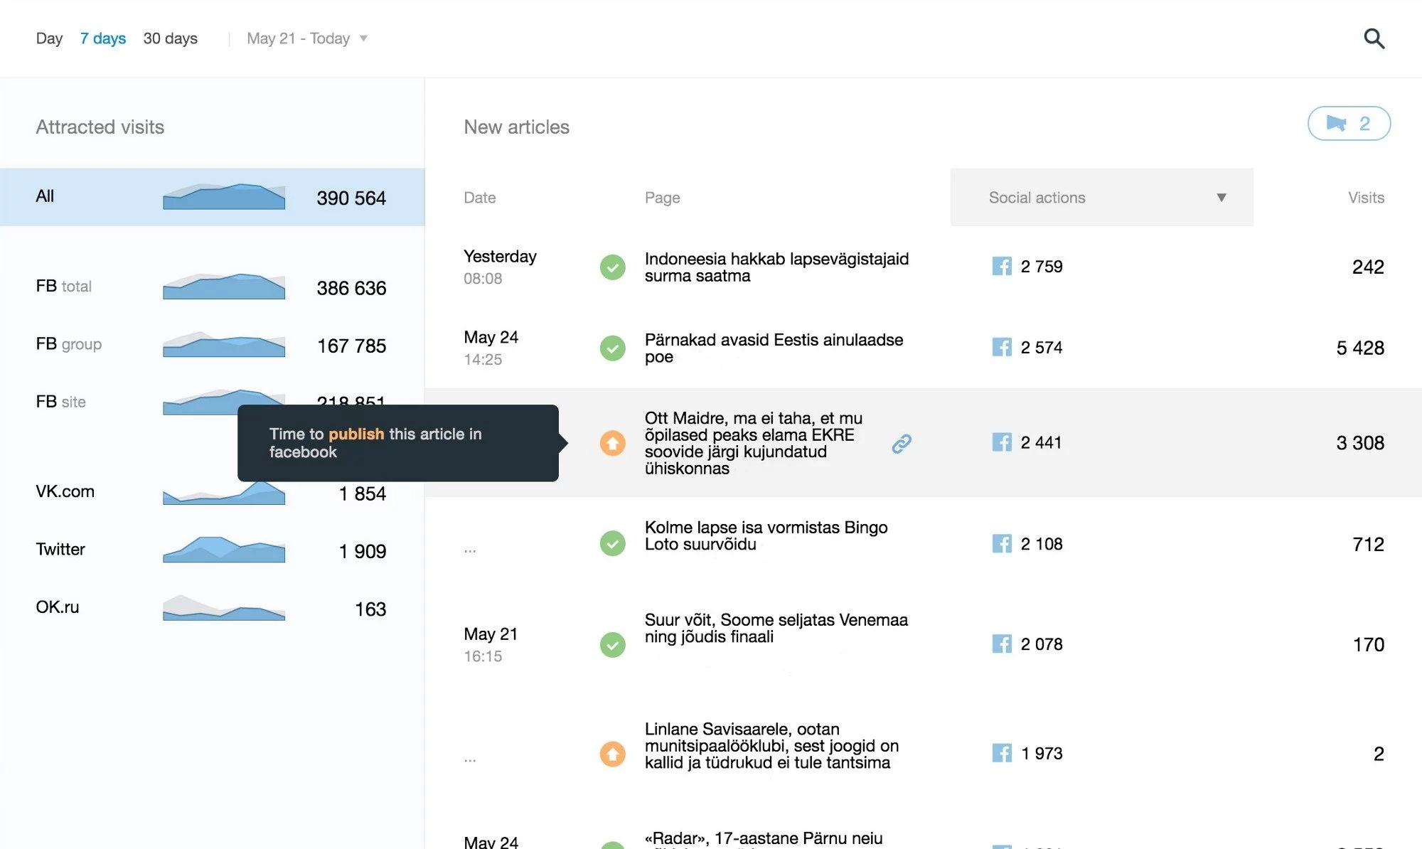1422x849 pixels.
Task: Open article Indoneesia hakkab lapsevägistajaid surma saatma
Action: pyautogui.click(x=776, y=267)
